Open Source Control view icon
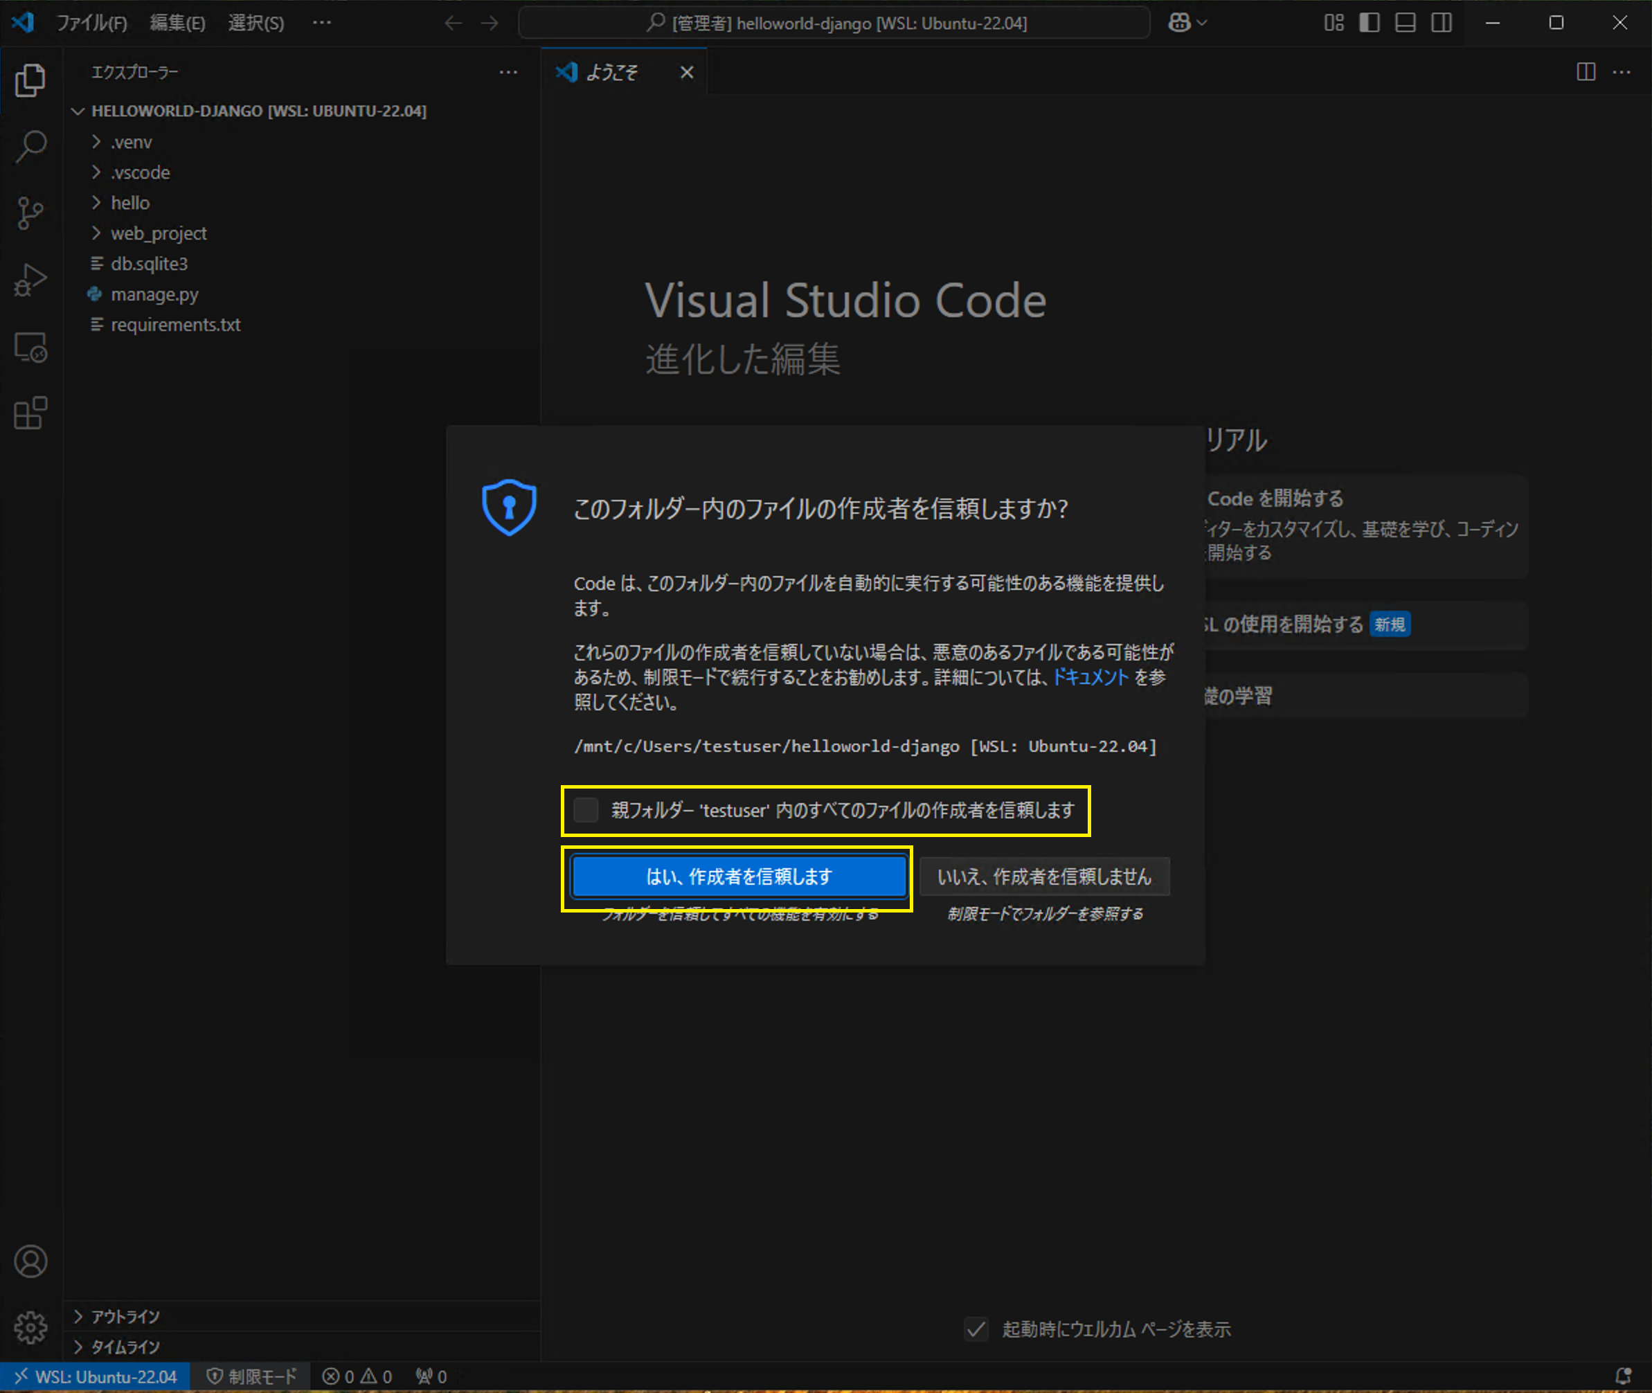This screenshot has height=1393, width=1652. pos(30,213)
